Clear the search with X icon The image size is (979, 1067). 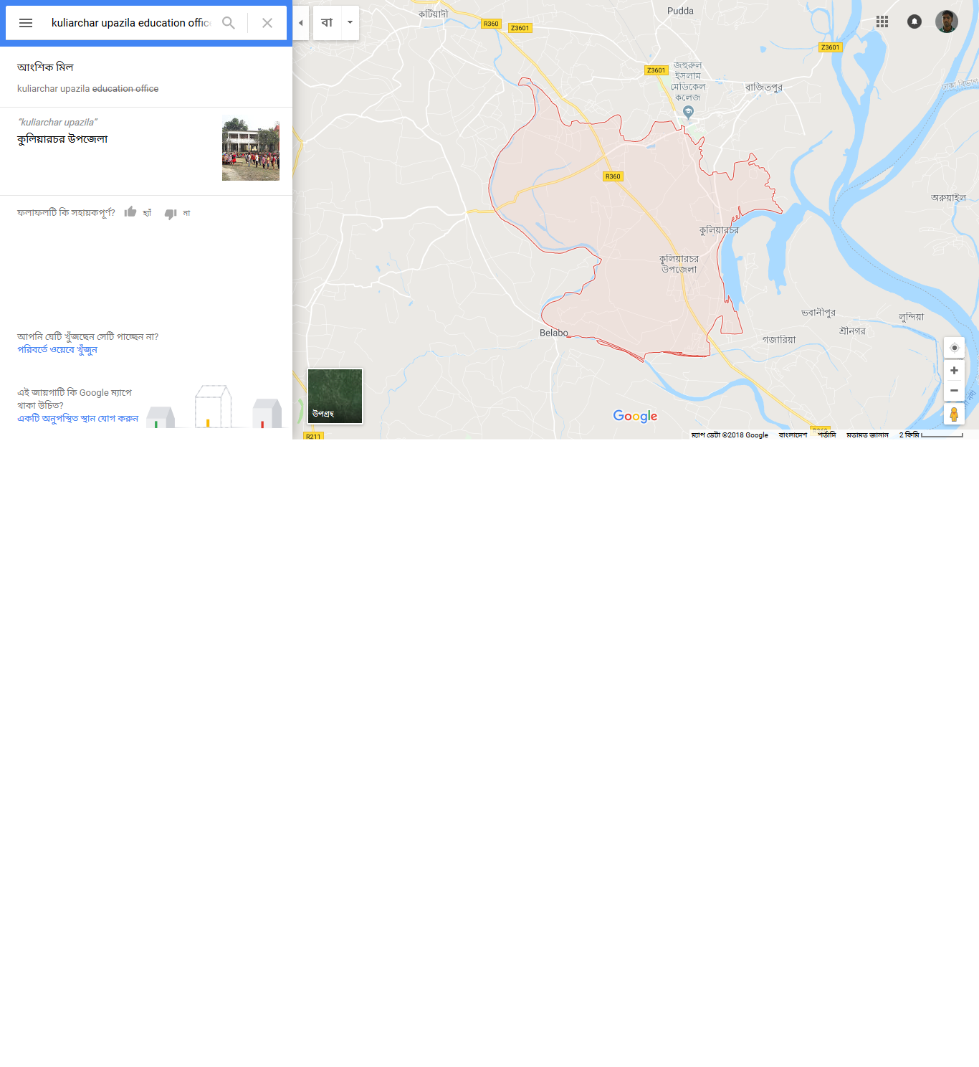coord(267,23)
